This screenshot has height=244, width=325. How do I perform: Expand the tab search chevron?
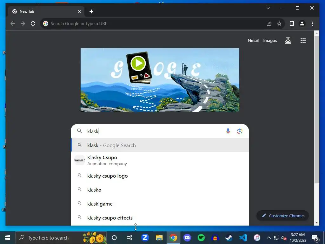268,8
